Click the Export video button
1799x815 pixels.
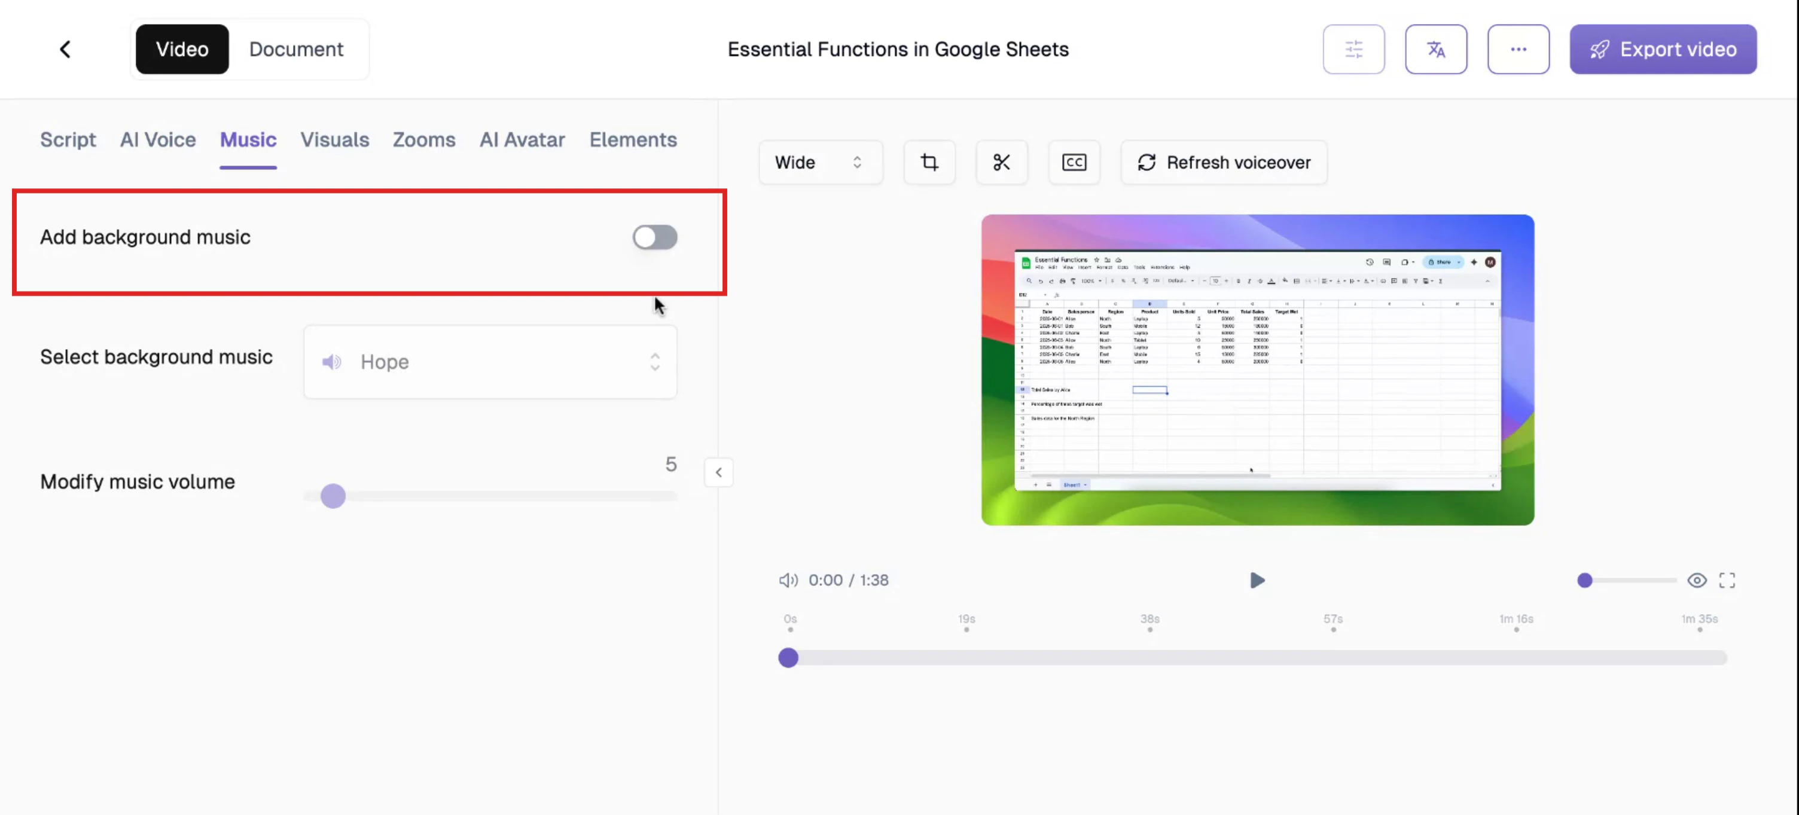tap(1662, 49)
